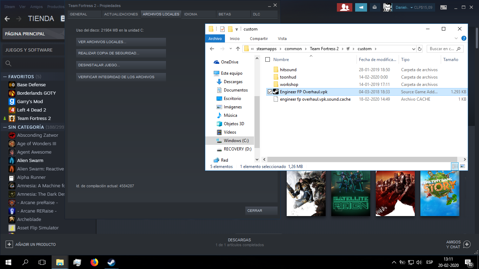
Task: Open the Archivo ribbon tab in Explorer
Action: 215,39
